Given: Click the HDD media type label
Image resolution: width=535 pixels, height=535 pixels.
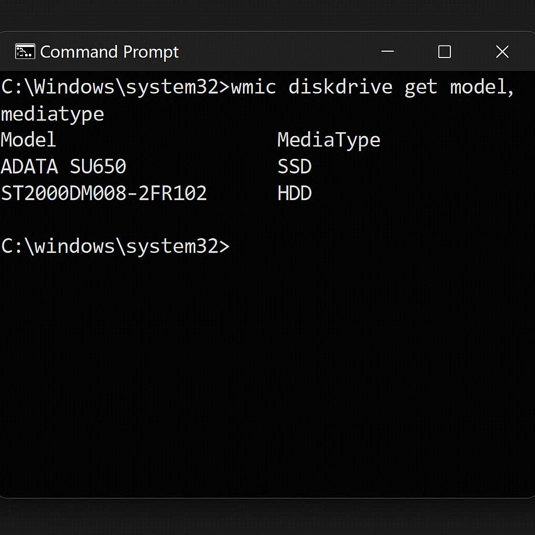Looking at the screenshot, I should (294, 193).
